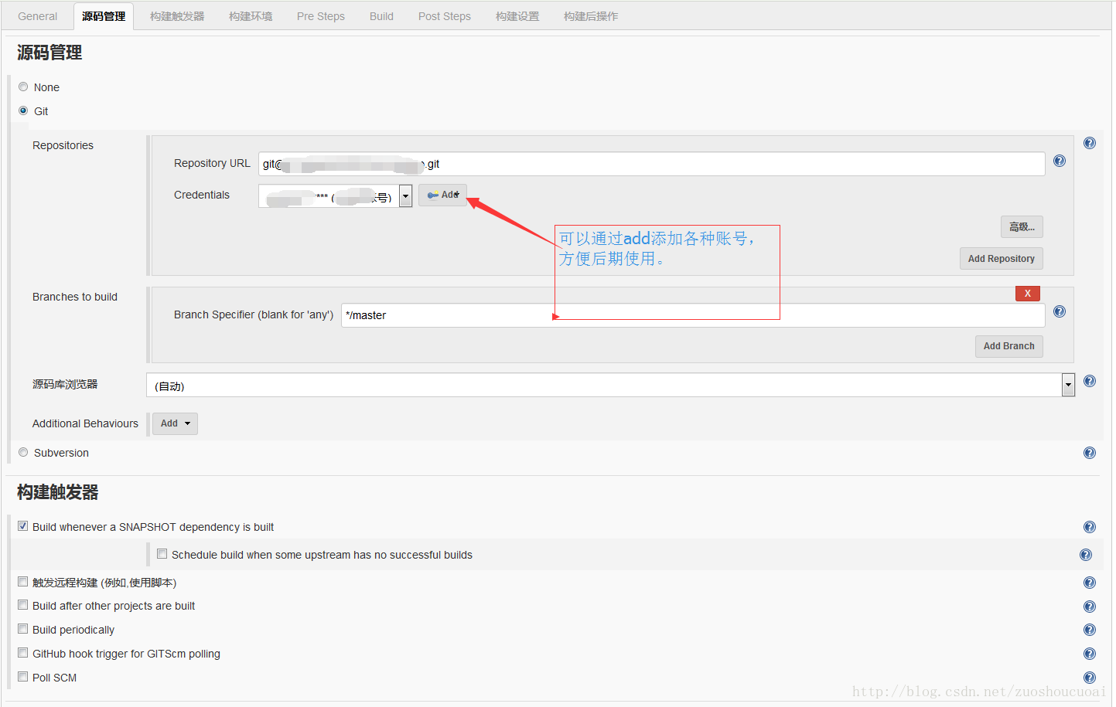Viewport: 1116px width, 707px height.
Task: Focus the Branch Specifier input field
Action: pos(693,315)
